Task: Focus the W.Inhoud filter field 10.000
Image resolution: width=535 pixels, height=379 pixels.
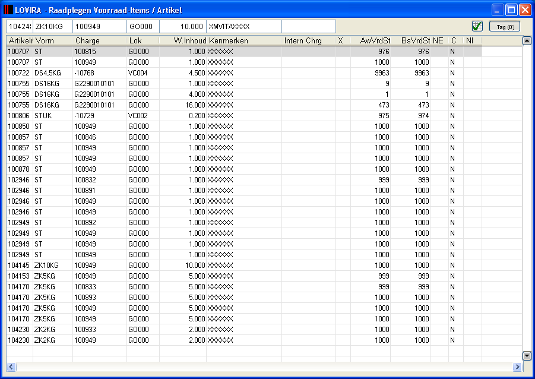Action: click(x=183, y=27)
